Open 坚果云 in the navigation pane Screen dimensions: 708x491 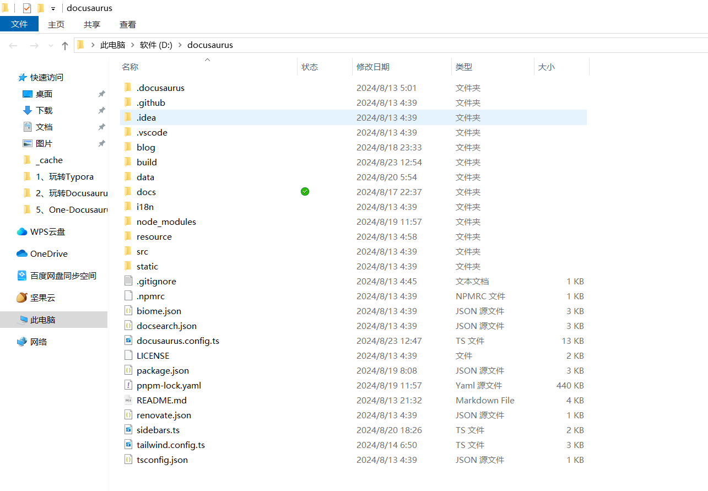tap(36, 298)
